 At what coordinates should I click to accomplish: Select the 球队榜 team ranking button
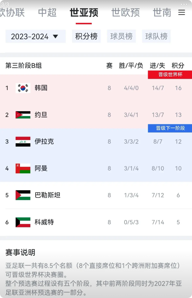coord(156,36)
